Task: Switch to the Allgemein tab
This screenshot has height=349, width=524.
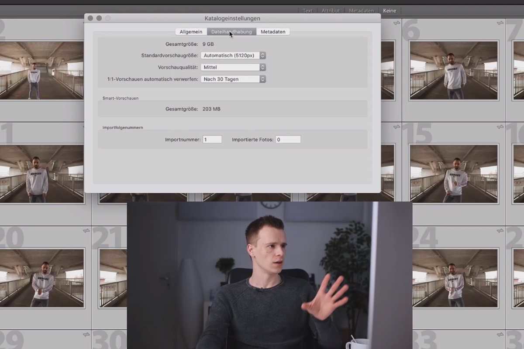Action: (x=191, y=32)
